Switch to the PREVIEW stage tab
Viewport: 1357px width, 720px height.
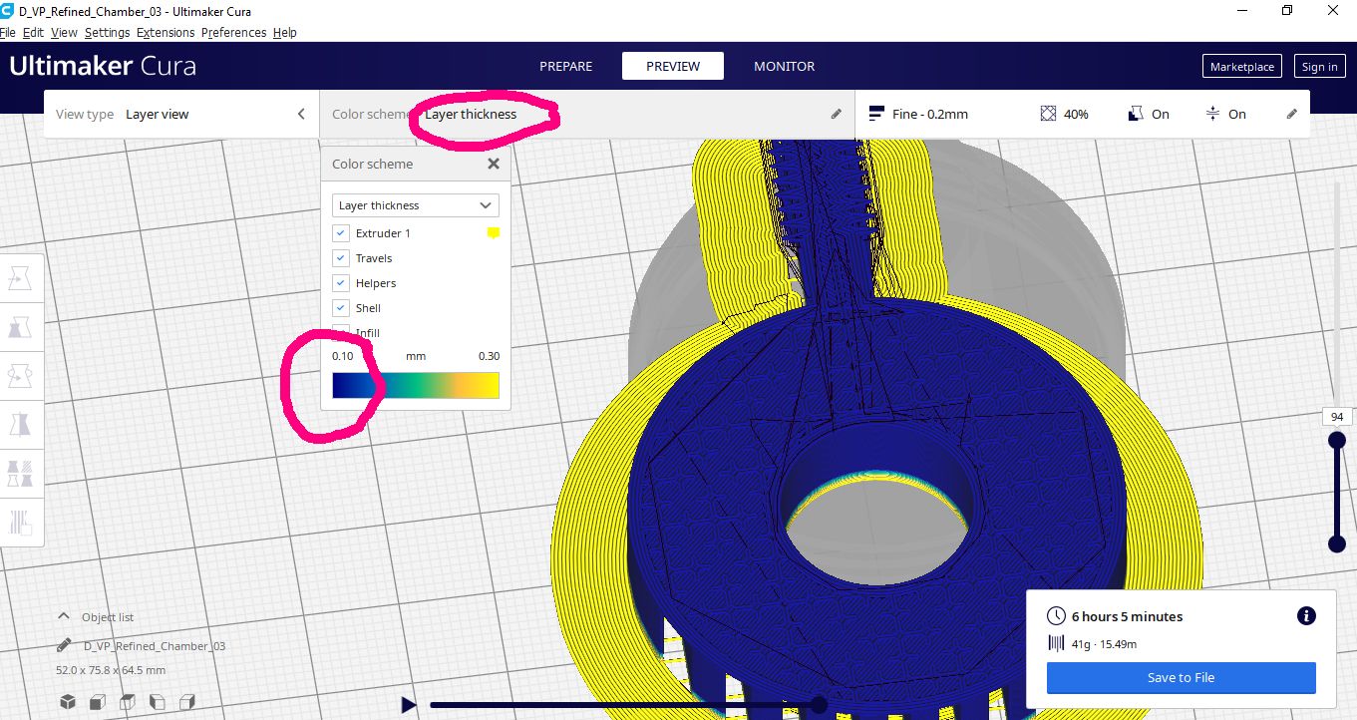(673, 66)
